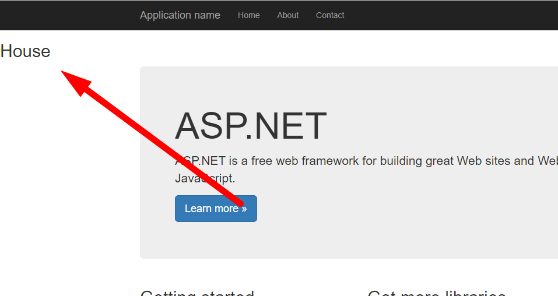Click empty navbar space right of Contact
Screen dimensions: 558x296
pos(455,15)
